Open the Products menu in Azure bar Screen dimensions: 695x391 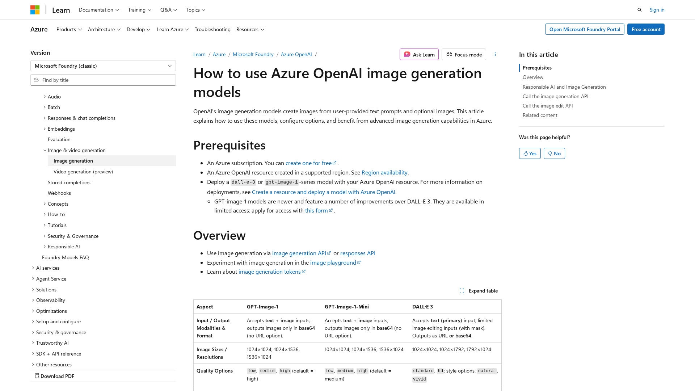pyautogui.click(x=69, y=29)
